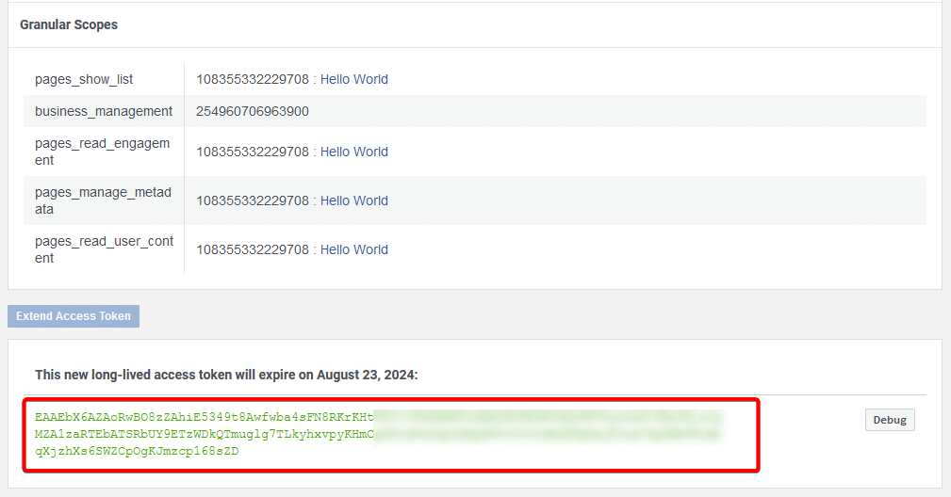
Task: Click page ID 108355332229708 in pages_manage_metadata row
Action: [253, 201]
